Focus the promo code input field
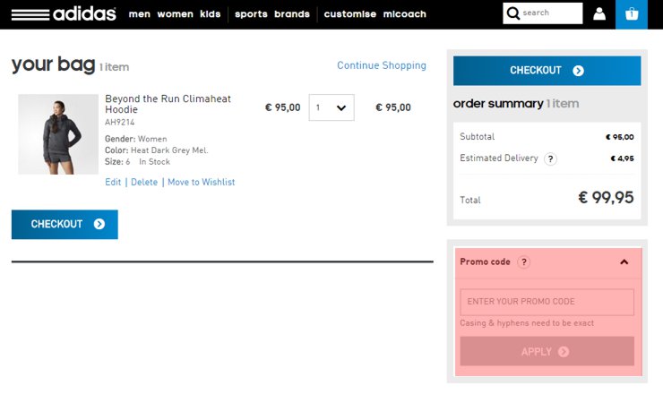Viewport: 663px width, 394px height. pos(547,302)
